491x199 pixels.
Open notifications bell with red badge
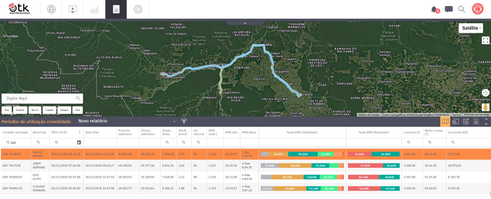(435, 9)
